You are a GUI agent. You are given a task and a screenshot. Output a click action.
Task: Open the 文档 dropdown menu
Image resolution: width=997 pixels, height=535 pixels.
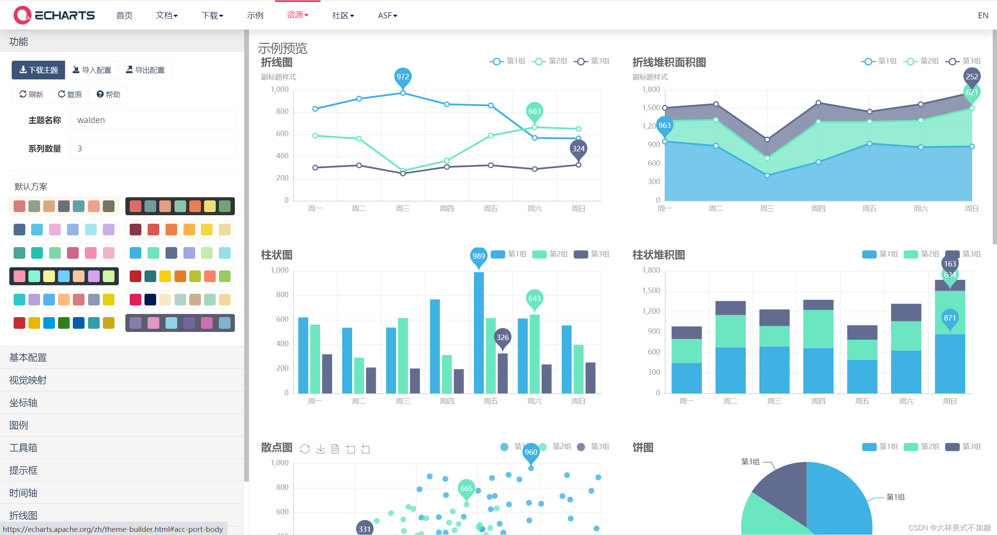(x=167, y=16)
